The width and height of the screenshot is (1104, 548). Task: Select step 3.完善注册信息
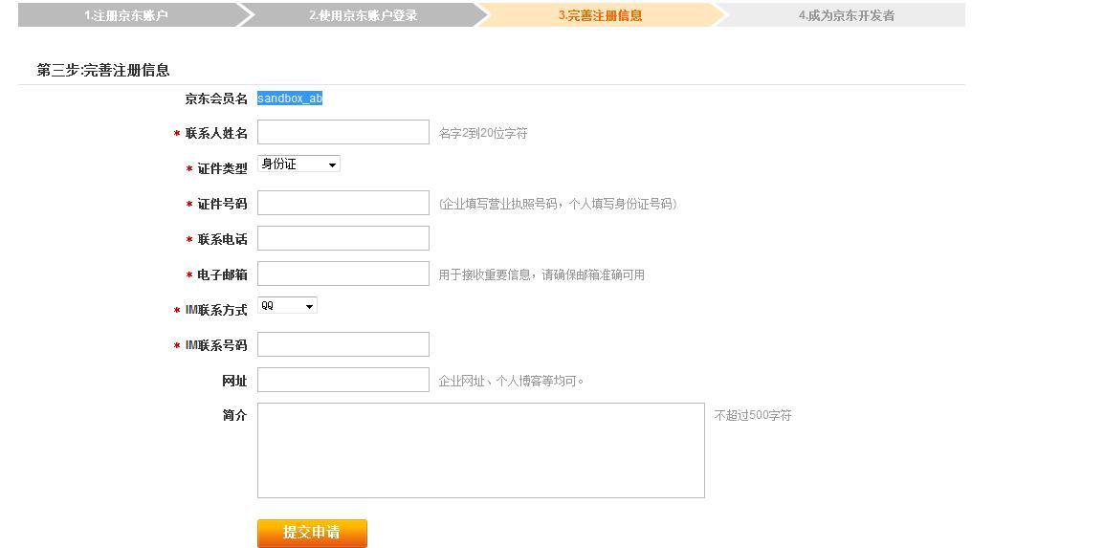(601, 15)
